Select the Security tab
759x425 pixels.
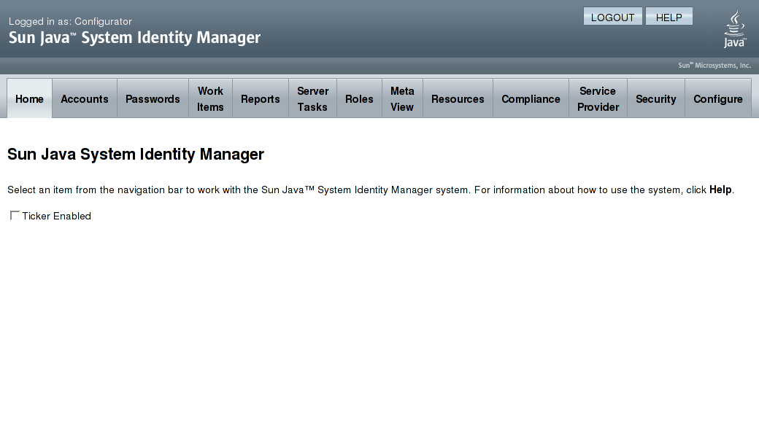pos(655,99)
